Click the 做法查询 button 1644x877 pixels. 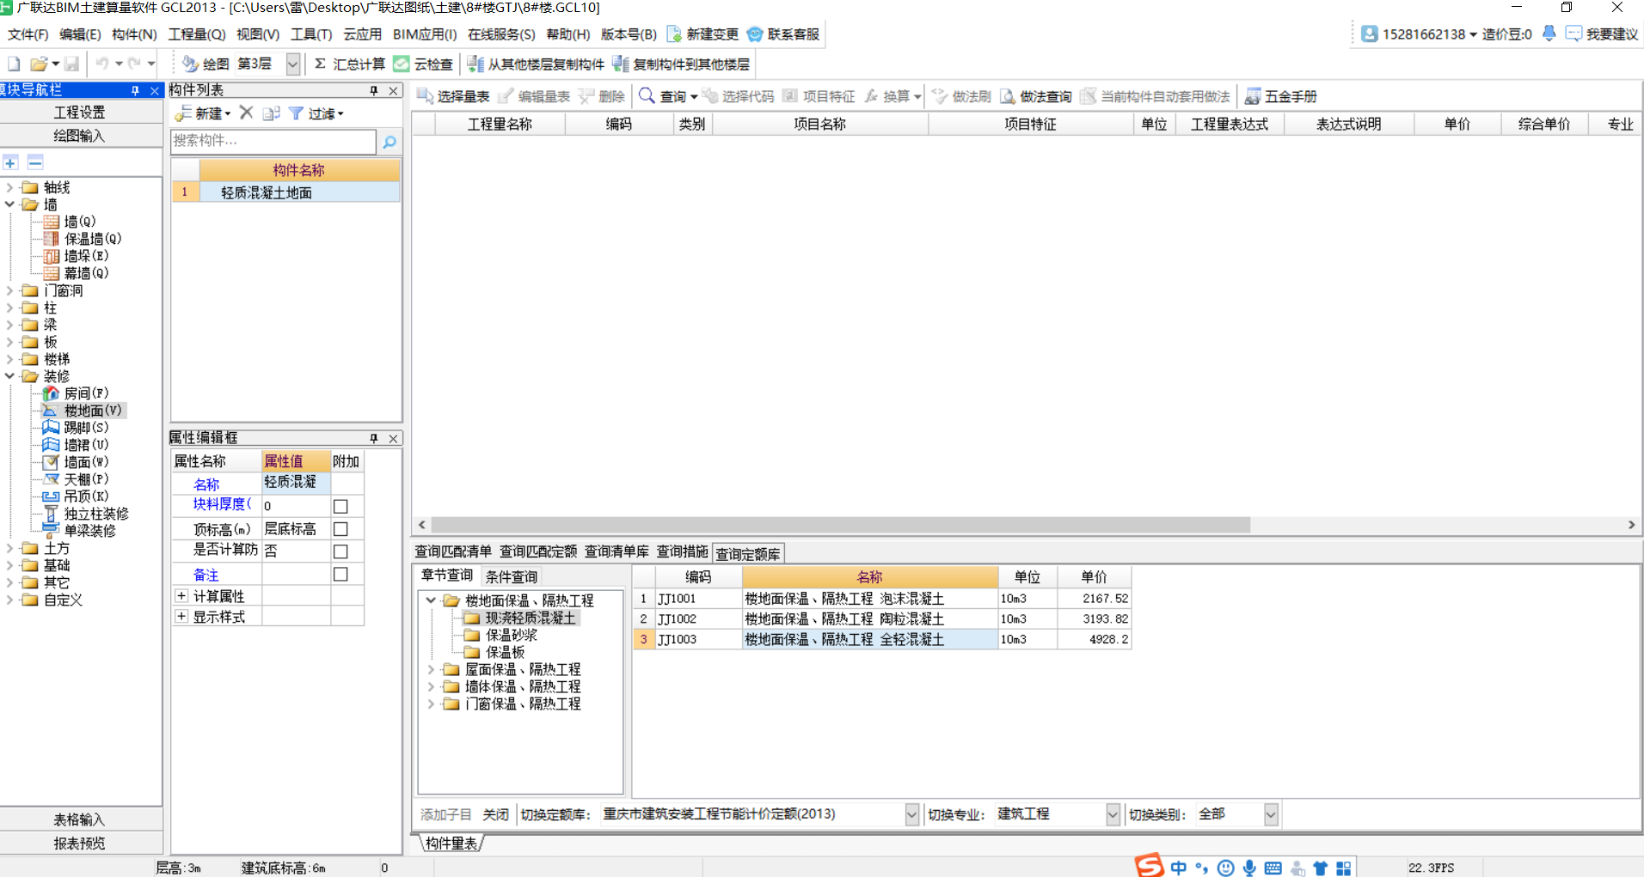click(1036, 96)
